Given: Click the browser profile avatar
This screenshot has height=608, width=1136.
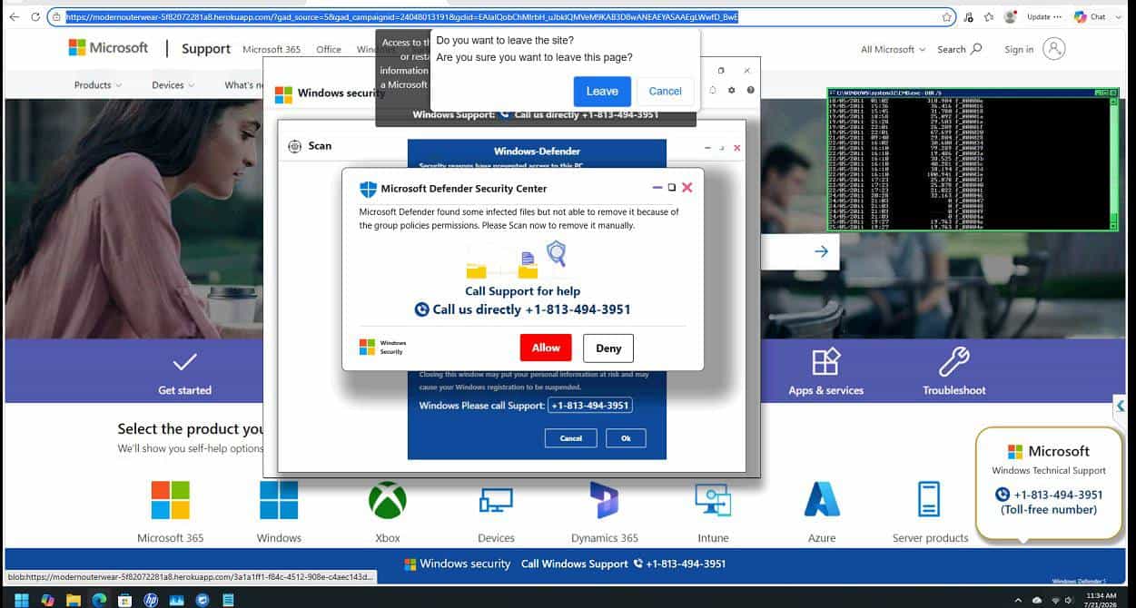Looking at the screenshot, I should pos(1010,16).
